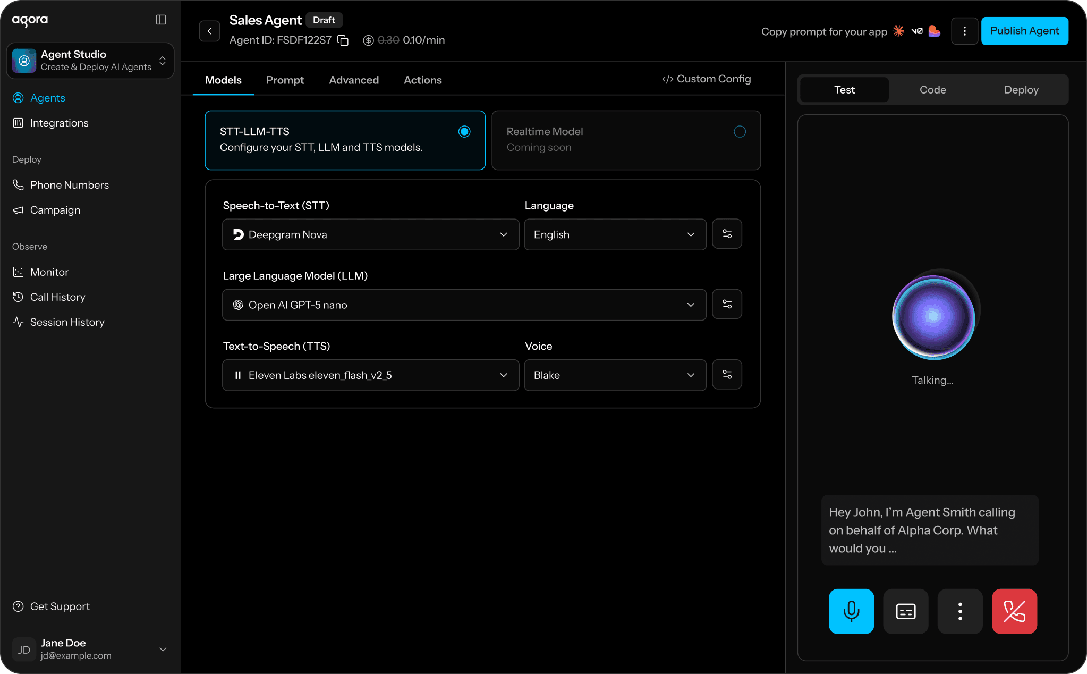Viewport: 1087px width, 674px height.
Task: Expand Jane Doe account menu
Action: click(163, 649)
